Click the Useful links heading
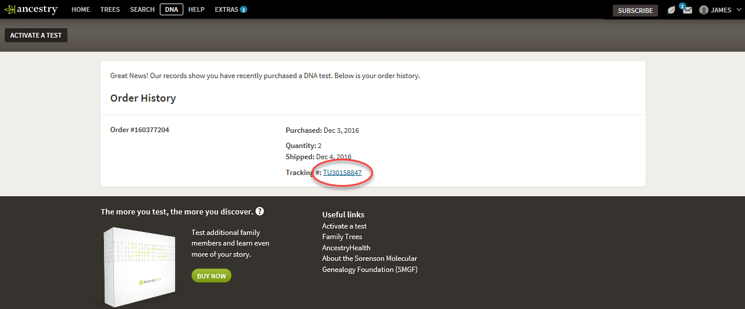745x309 pixels. [343, 214]
